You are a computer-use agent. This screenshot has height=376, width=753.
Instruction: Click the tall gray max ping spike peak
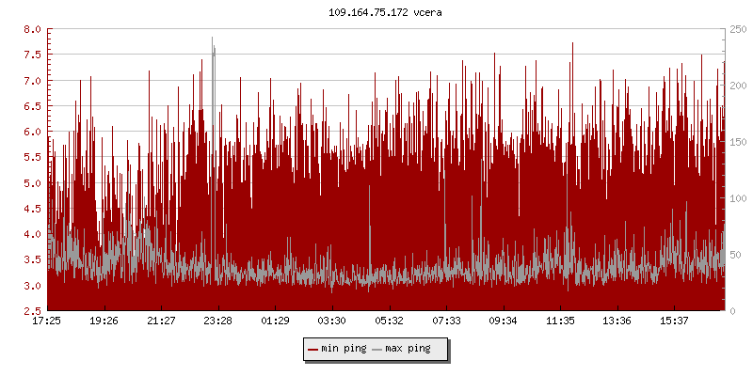213,39
